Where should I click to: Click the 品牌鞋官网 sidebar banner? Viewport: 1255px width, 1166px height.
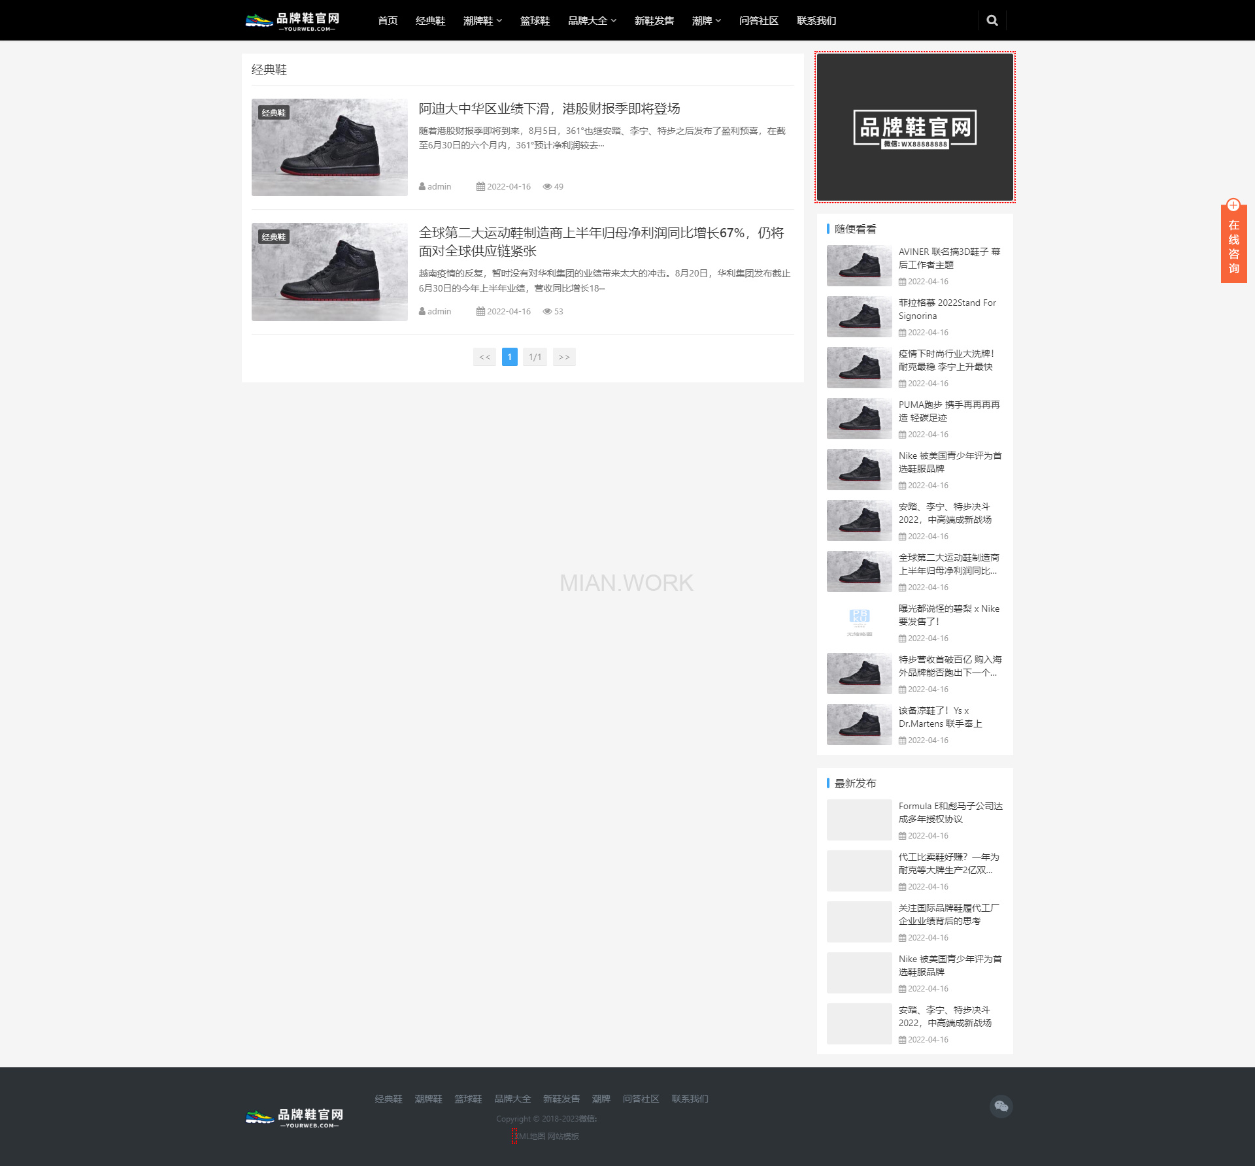tap(914, 127)
